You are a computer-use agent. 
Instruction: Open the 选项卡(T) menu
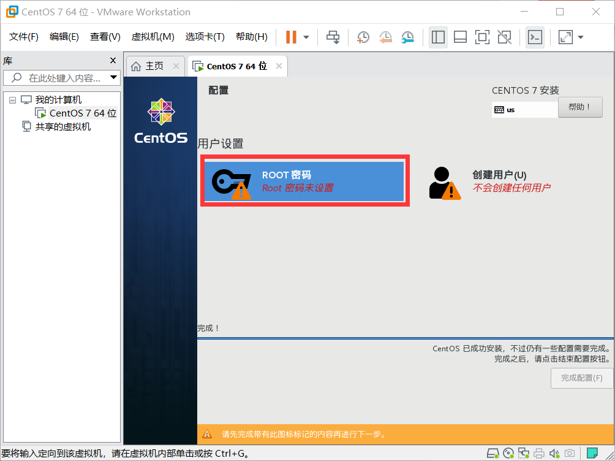[205, 37]
